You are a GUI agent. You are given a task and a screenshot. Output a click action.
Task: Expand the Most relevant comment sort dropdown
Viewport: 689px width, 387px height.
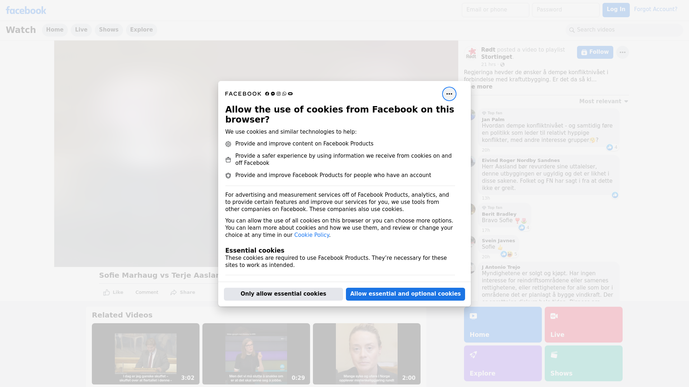point(604,101)
